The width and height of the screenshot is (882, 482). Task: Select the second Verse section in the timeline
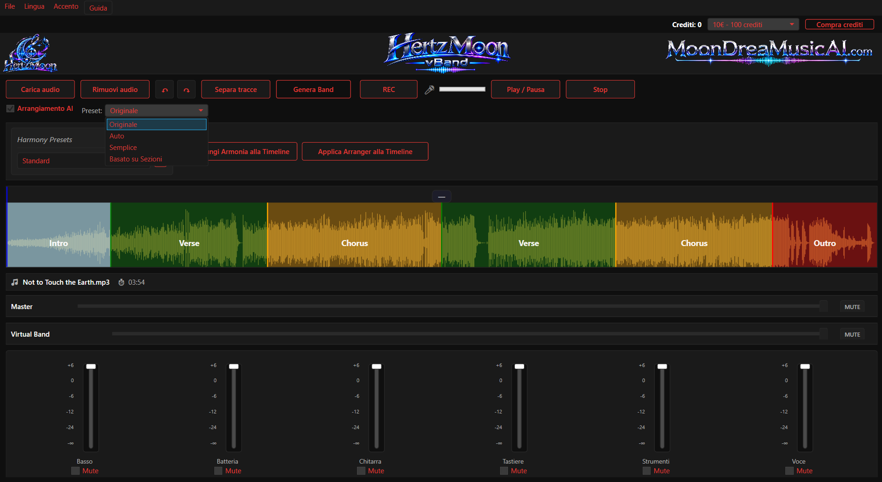529,235
